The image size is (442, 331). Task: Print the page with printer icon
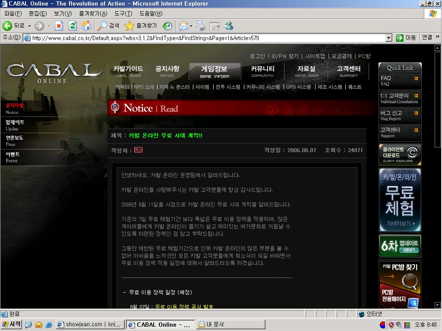(201, 26)
